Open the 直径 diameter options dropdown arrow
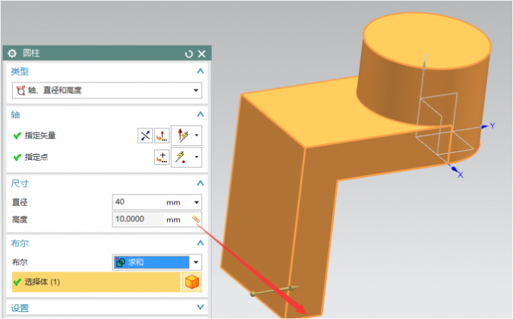This screenshot has width=513, height=319. point(196,202)
